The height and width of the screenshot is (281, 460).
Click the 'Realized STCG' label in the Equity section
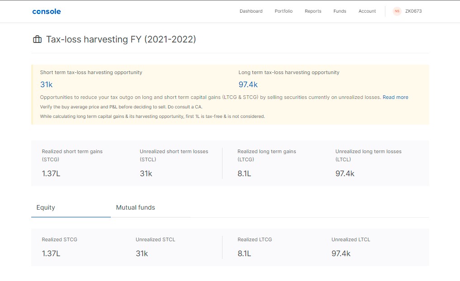[60, 240]
